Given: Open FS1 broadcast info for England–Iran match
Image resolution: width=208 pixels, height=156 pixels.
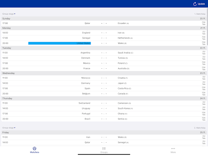Looking at the screenshot, I should tap(204, 32).
